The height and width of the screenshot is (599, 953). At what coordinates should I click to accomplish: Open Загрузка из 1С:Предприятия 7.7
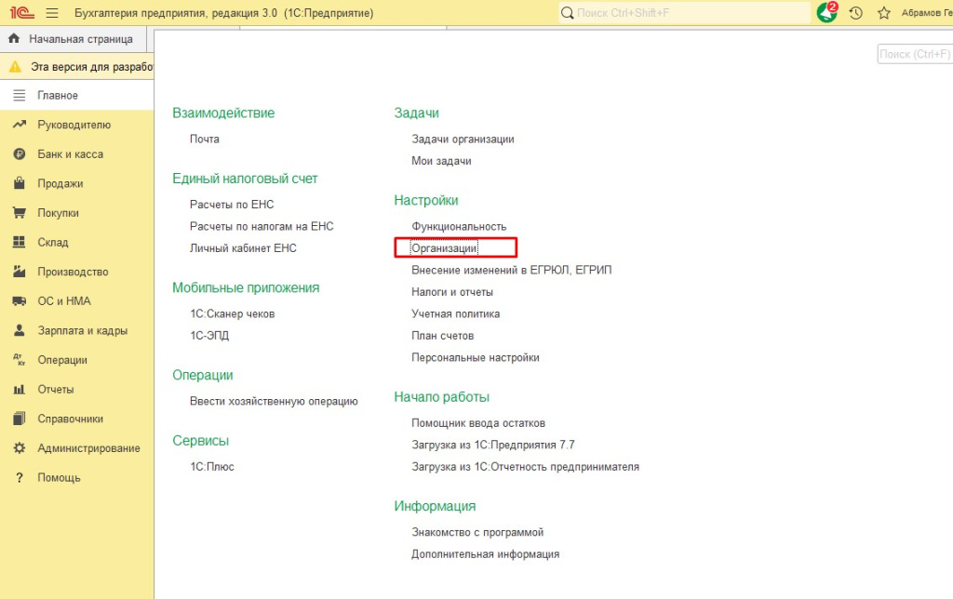493,446
